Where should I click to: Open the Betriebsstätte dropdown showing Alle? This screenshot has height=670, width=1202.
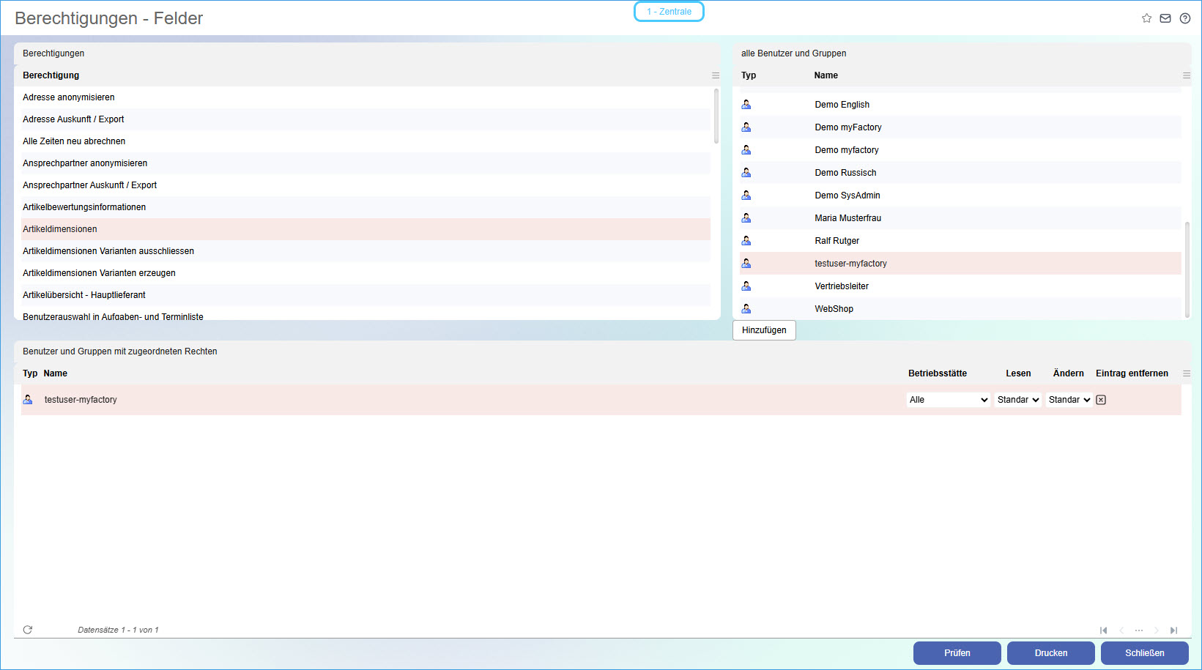(x=949, y=400)
